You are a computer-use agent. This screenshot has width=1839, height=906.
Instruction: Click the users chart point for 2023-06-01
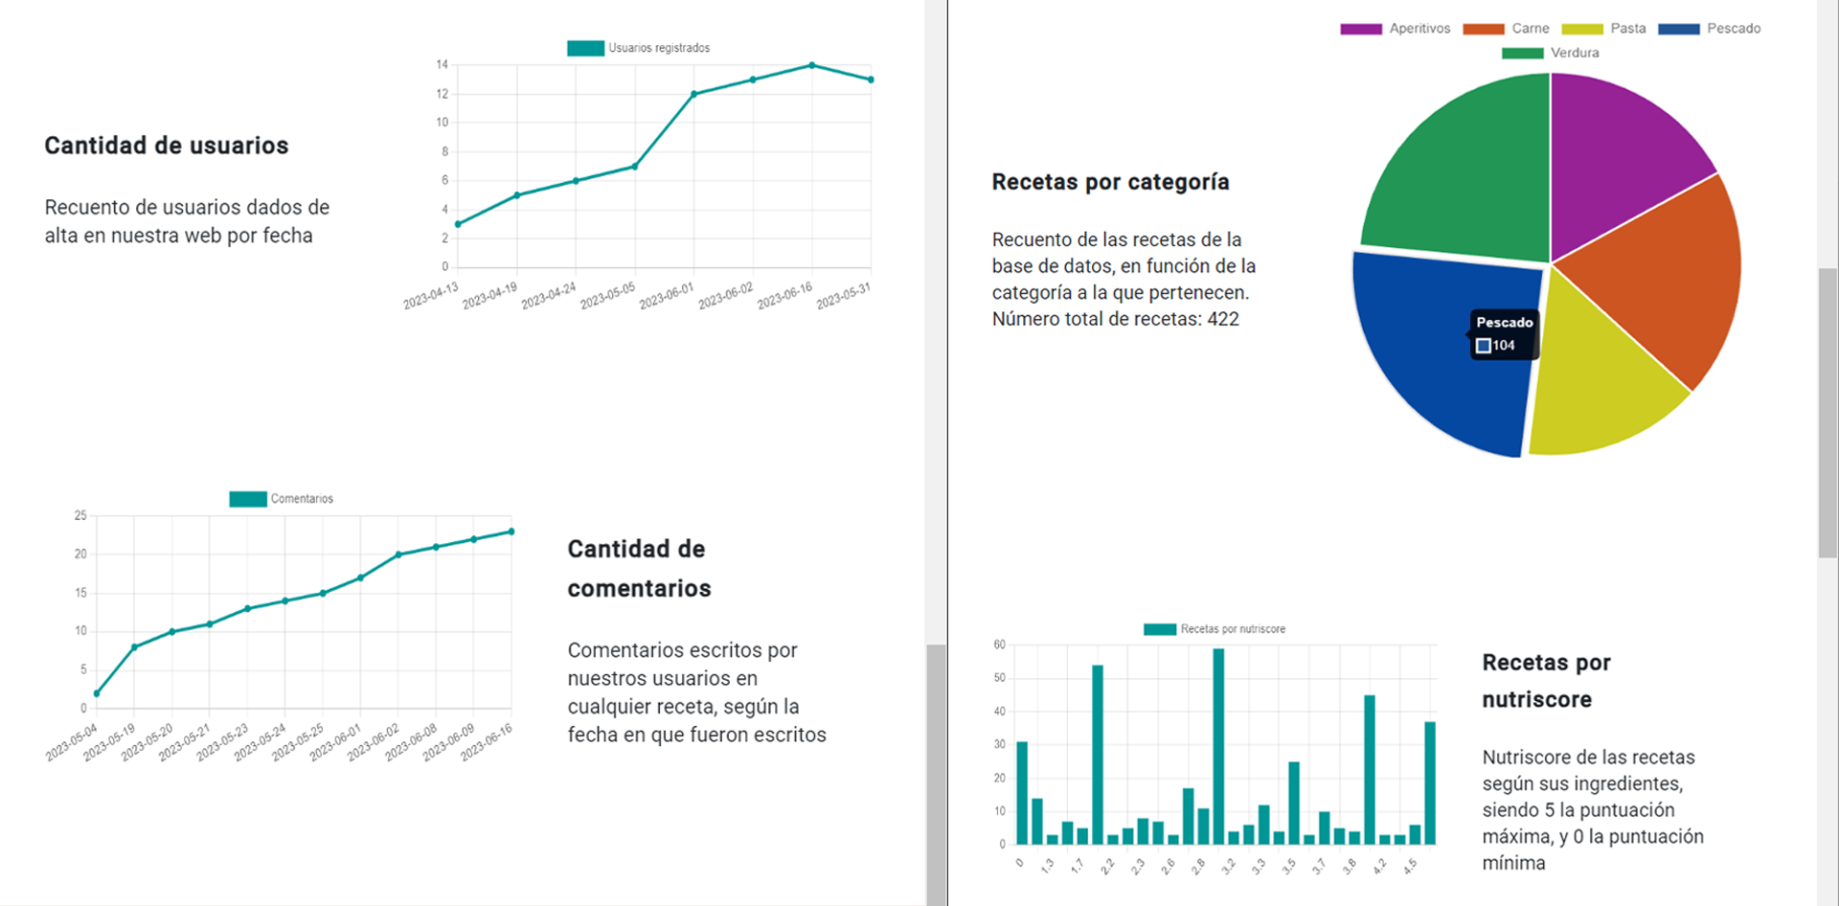693,94
